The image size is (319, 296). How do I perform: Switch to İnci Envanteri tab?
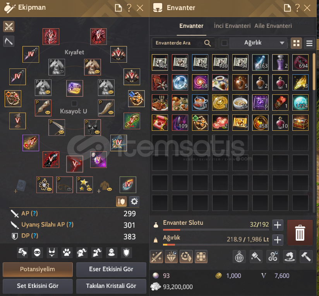pos(232,26)
